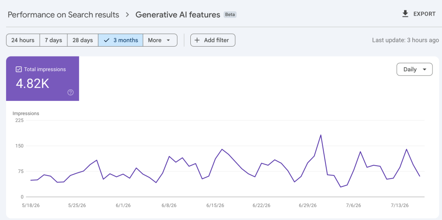
Task: Open the Total impressions help icon
Action: [x=71, y=92]
